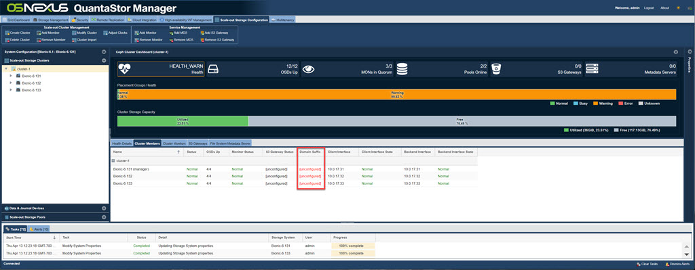
Task: Click the Dismiss Alerts button
Action: point(678,264)
